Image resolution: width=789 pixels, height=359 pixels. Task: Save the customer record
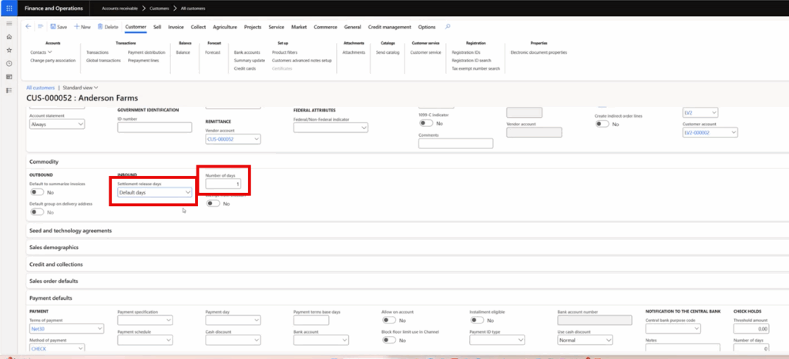[x=59, y=27]
